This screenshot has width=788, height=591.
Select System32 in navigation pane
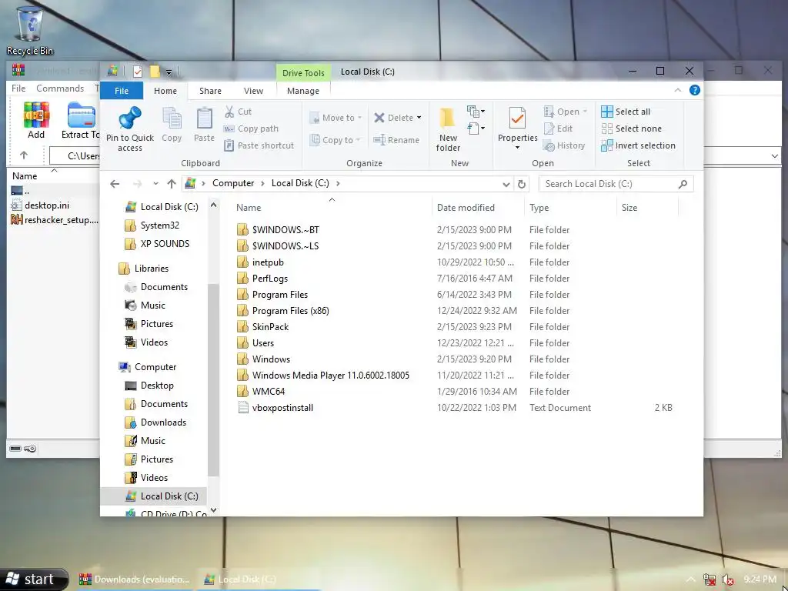tap(160, 225)
